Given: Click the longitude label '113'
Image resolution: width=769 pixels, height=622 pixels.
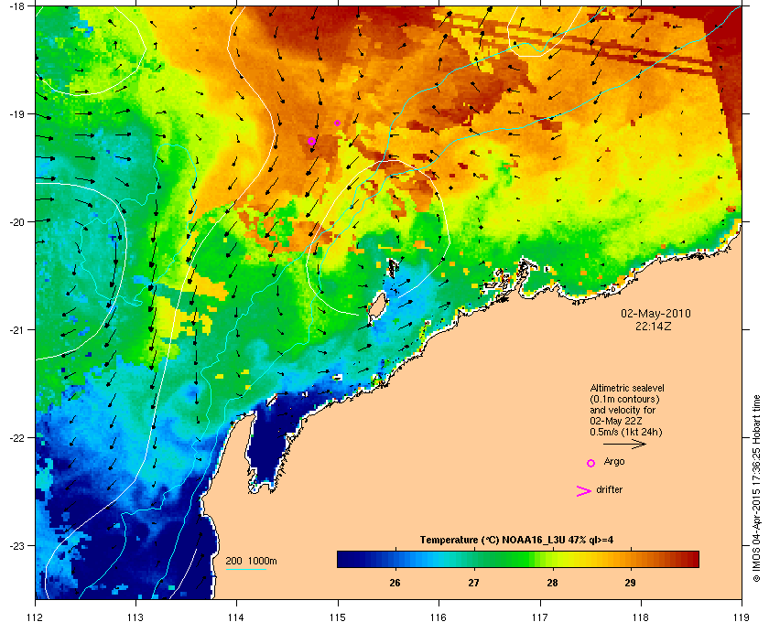Looking at the screenshot, I should (135, 617).
